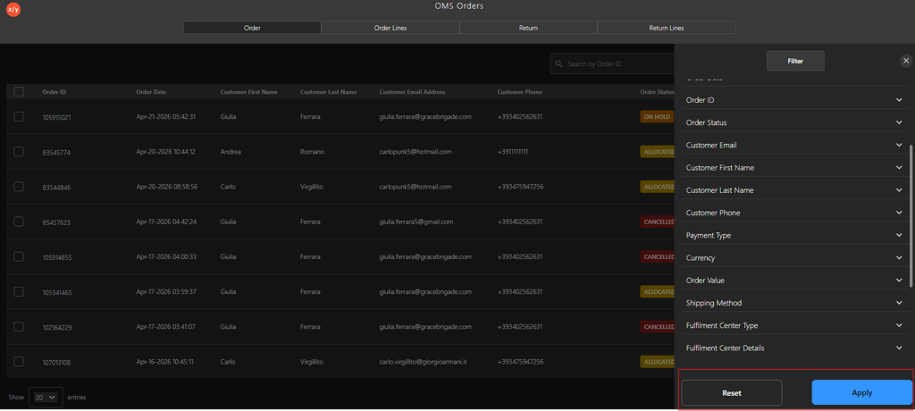Check the box for order 105341465
The image size is (915, 411).
click(x=19, y=292)
